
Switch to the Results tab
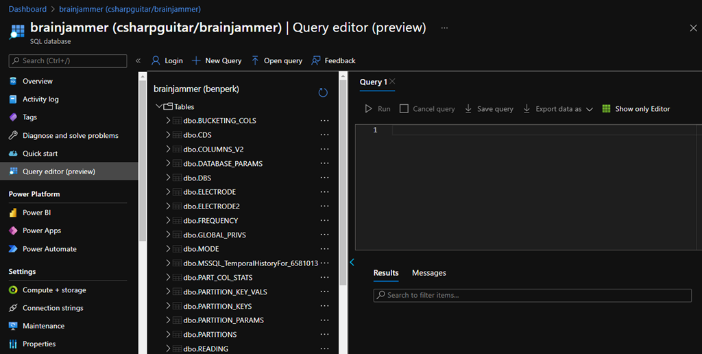[386, 273]
